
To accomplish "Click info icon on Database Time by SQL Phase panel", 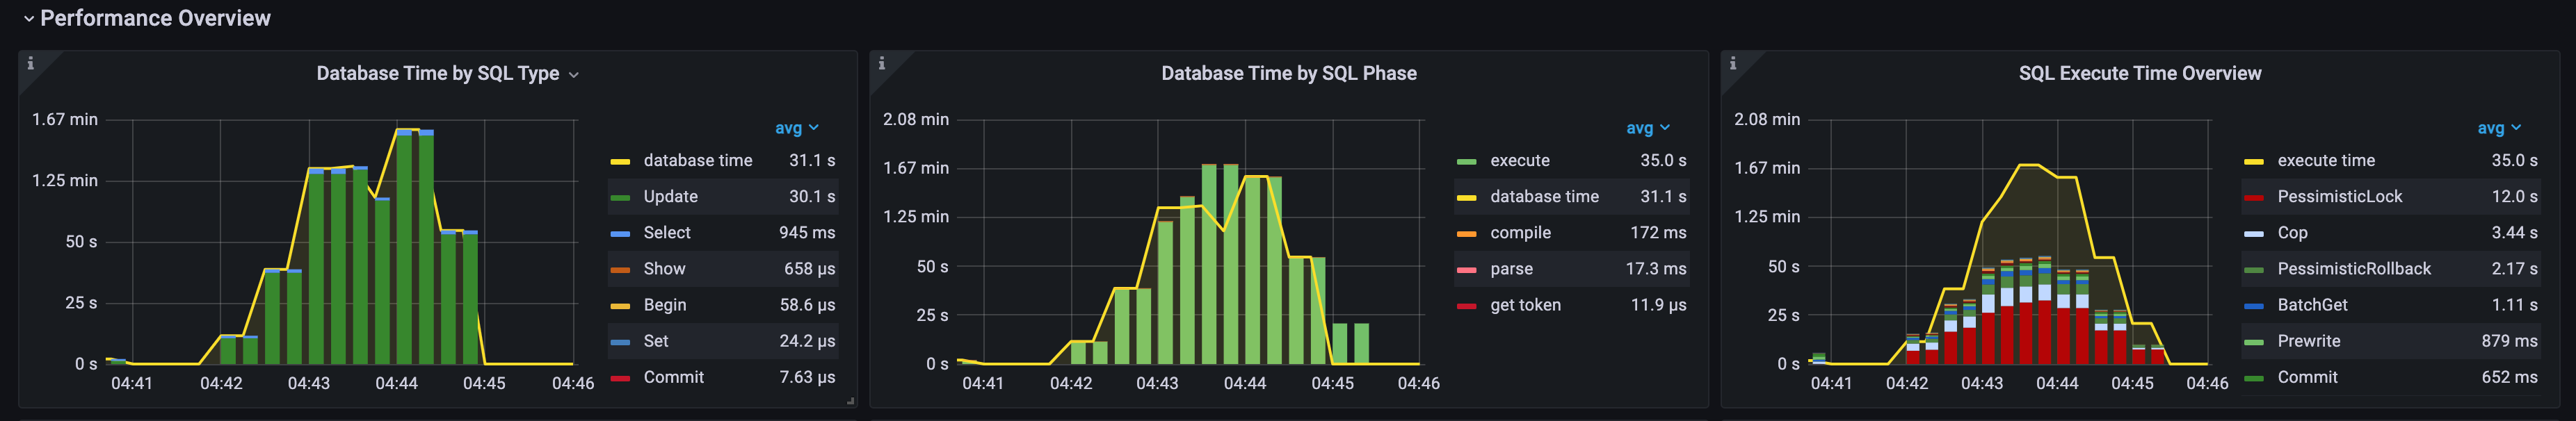I will pos(881,64).
